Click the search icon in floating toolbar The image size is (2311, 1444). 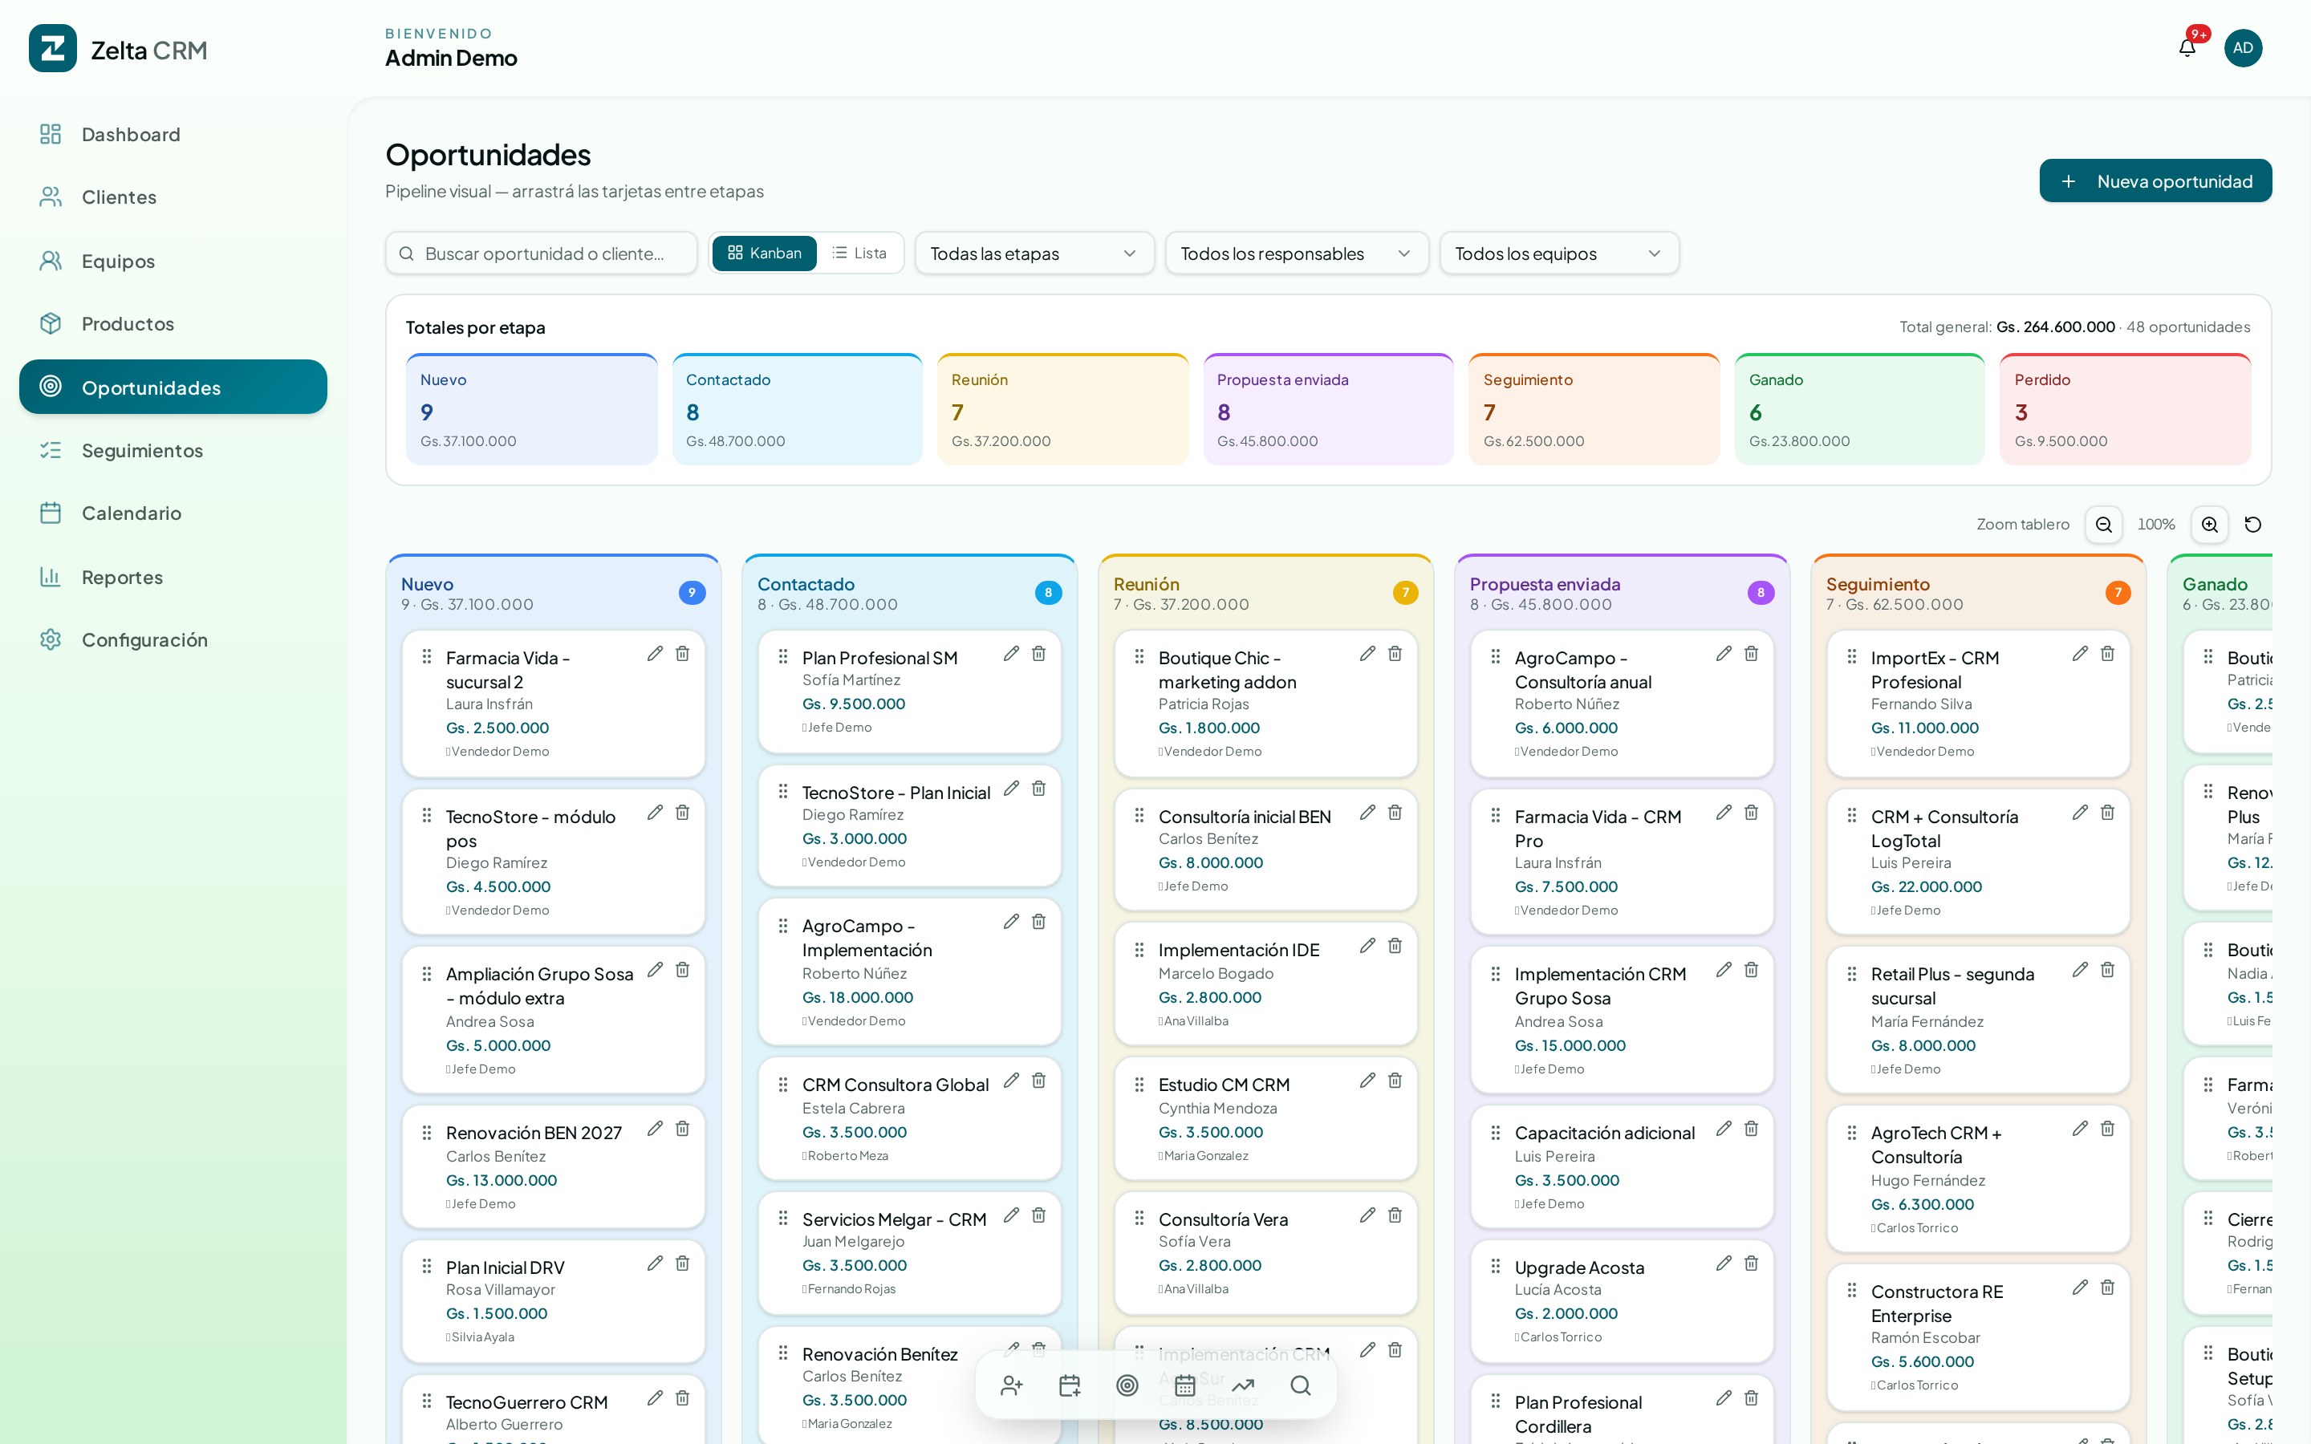click(1301, 1385)
